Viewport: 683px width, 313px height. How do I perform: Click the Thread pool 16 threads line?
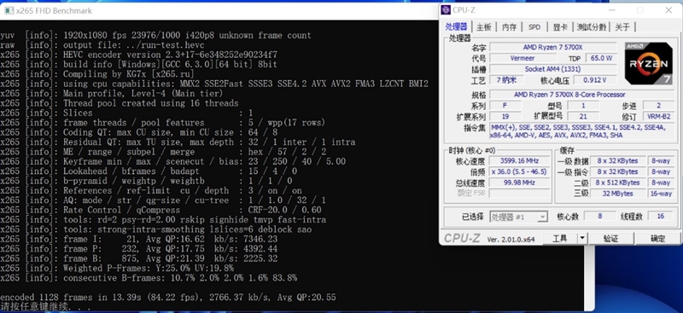pyautogui.click(x=120, y=103)
